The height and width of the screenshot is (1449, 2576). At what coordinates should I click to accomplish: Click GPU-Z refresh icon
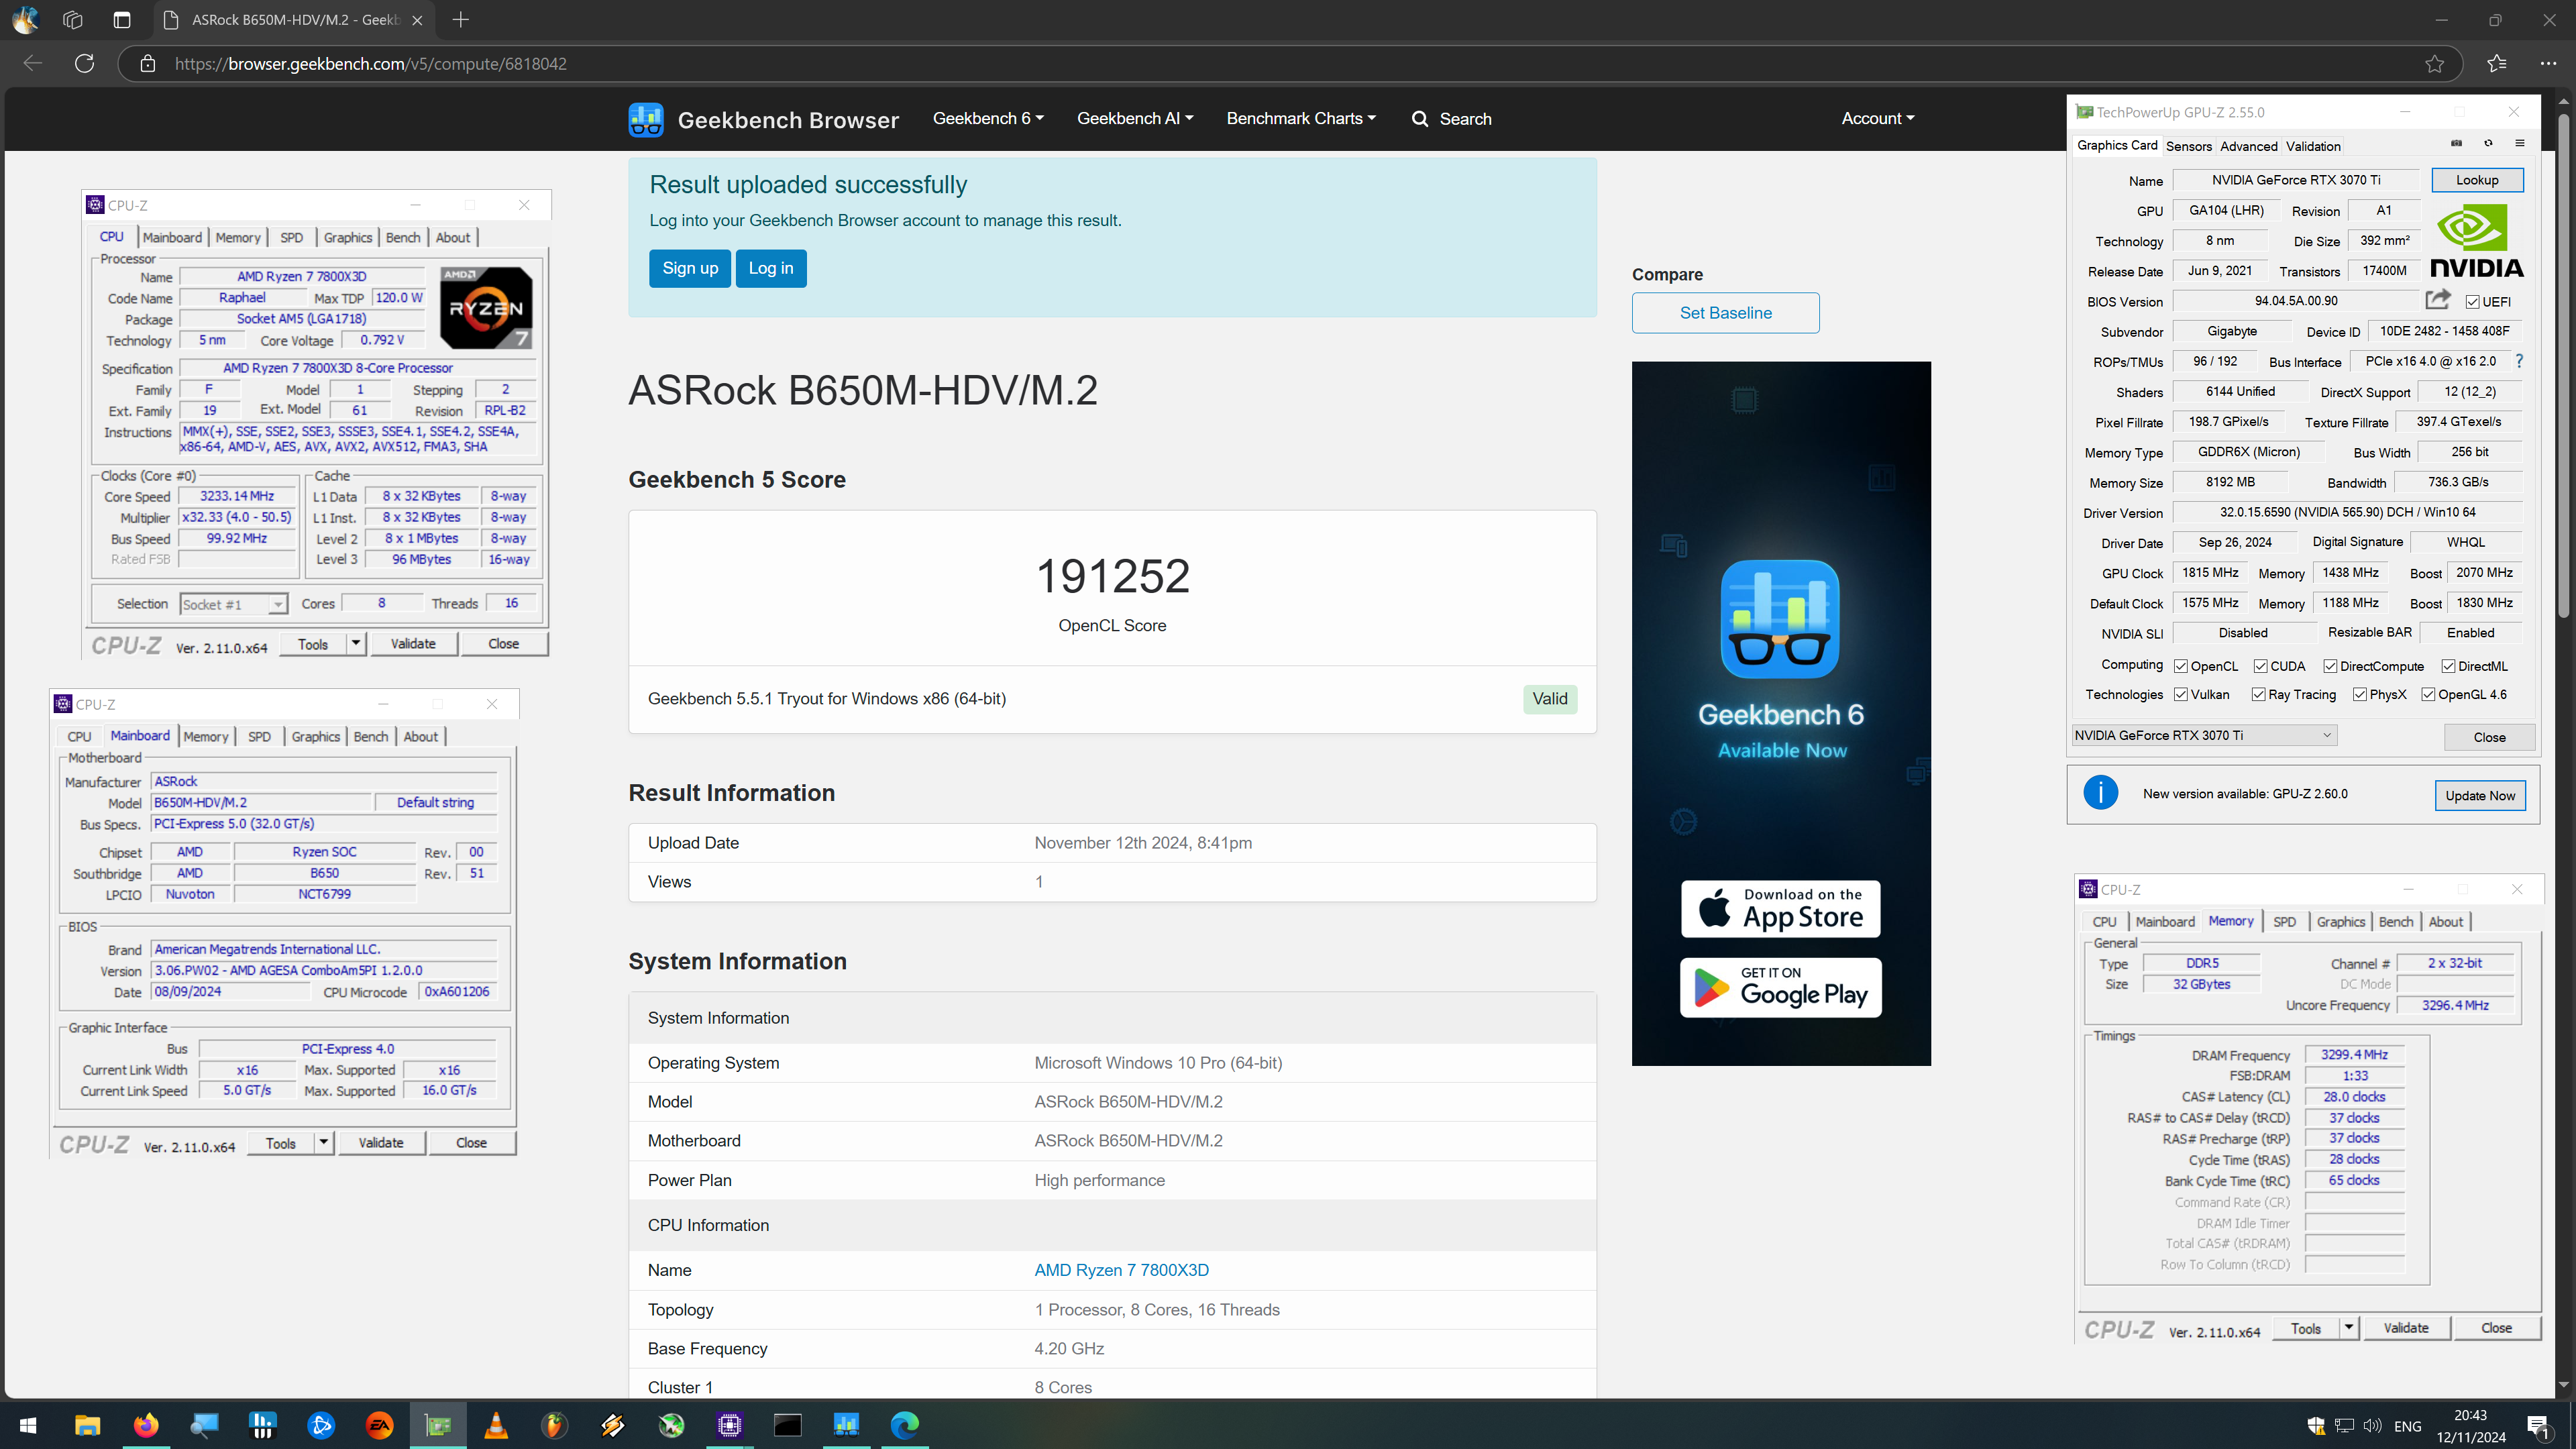tap(2488, 144)
